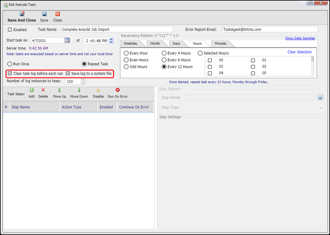The width and height of the screenshot is (330, 235).
Task: Click the Clear Selection link
Action: [300, 52]
